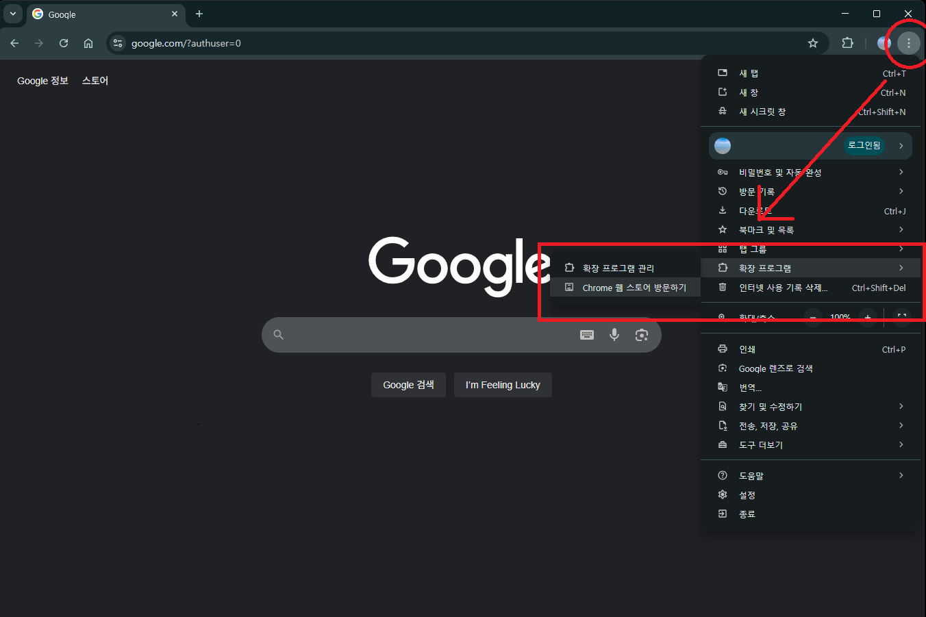
Task: Select 새 창 from the menu
Action: (812, 92)
